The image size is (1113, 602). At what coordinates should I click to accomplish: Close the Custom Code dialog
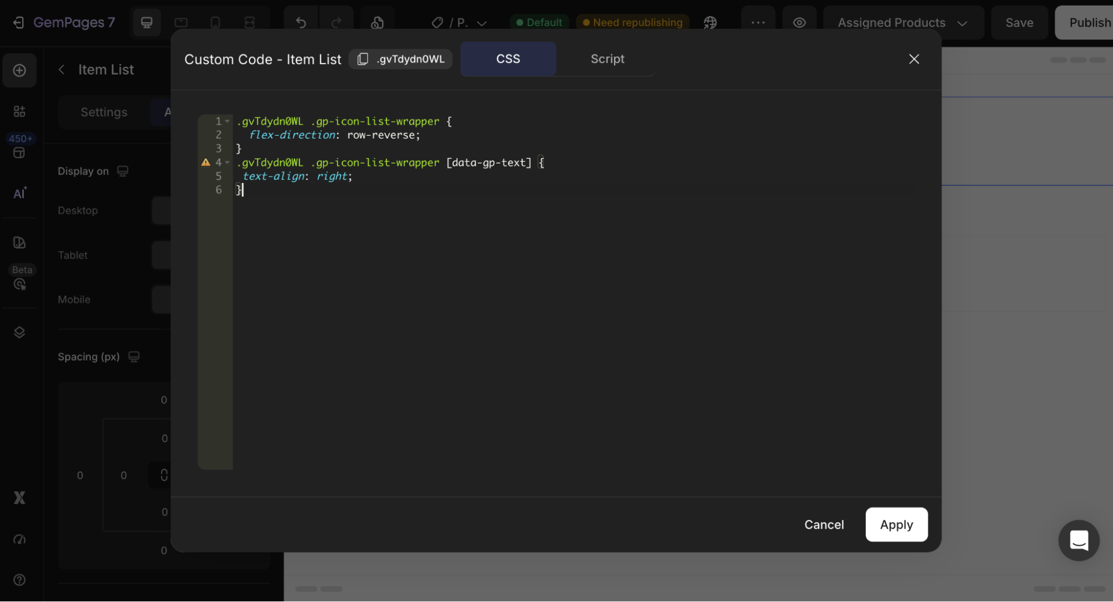(x=914, y=59)
